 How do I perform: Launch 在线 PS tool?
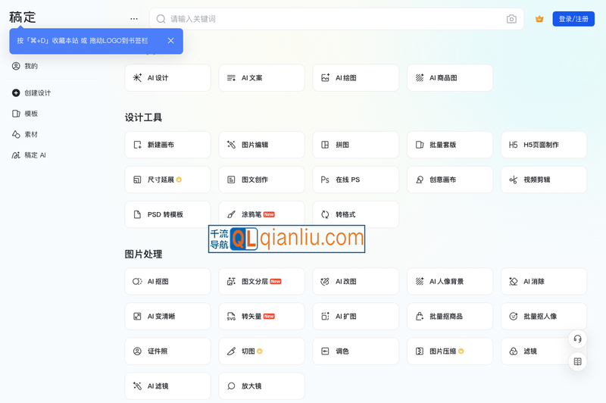click(355, 180)
